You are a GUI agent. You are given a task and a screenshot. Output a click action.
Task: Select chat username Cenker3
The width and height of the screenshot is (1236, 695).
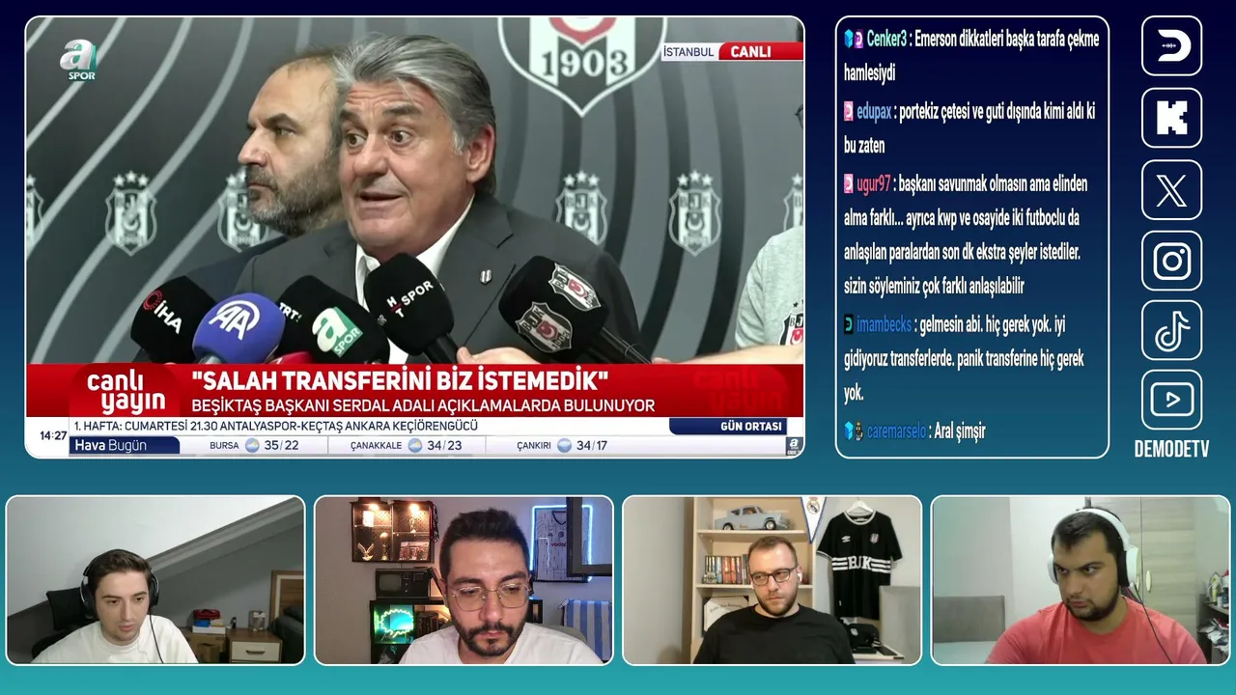886,40
